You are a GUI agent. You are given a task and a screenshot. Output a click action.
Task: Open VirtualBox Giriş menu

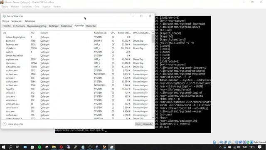(x=37, y=7)
